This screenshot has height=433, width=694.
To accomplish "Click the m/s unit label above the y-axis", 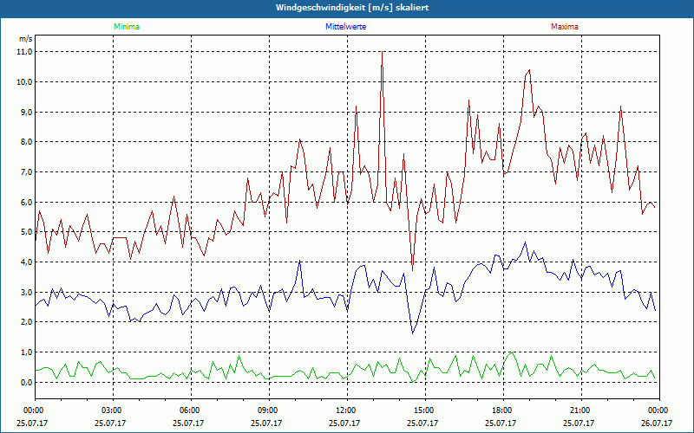I will [x=25, y=39].
